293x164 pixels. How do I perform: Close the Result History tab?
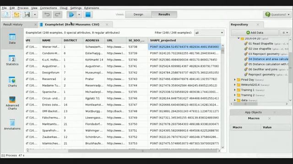(x=35, y=25)
